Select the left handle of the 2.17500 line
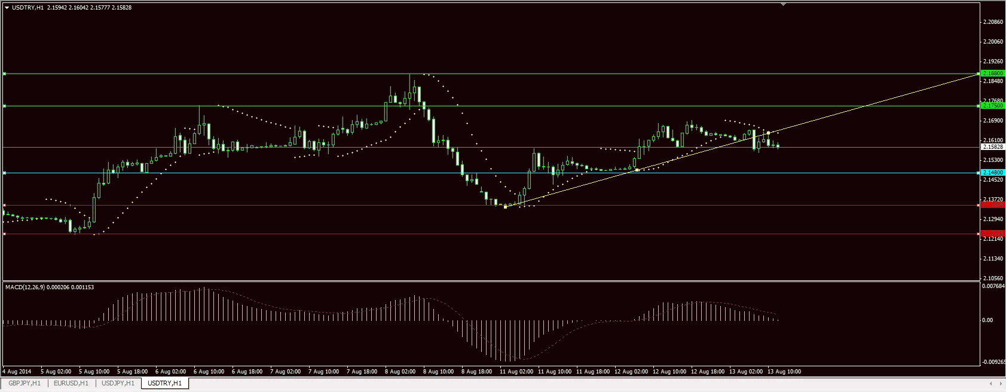1006x392 pixels. [4, 106]
